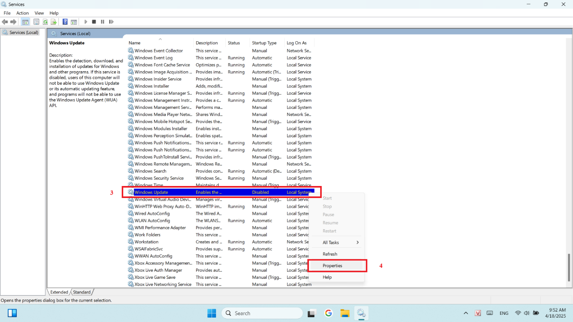This screenshot has width=573, height=322.
Task: Open the Action menu
Action: [22, 13]
